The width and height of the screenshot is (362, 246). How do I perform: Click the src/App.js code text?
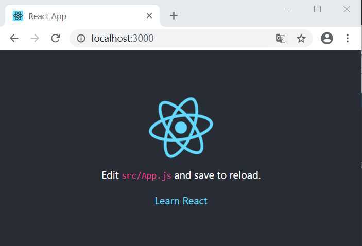tap(147, 175)
